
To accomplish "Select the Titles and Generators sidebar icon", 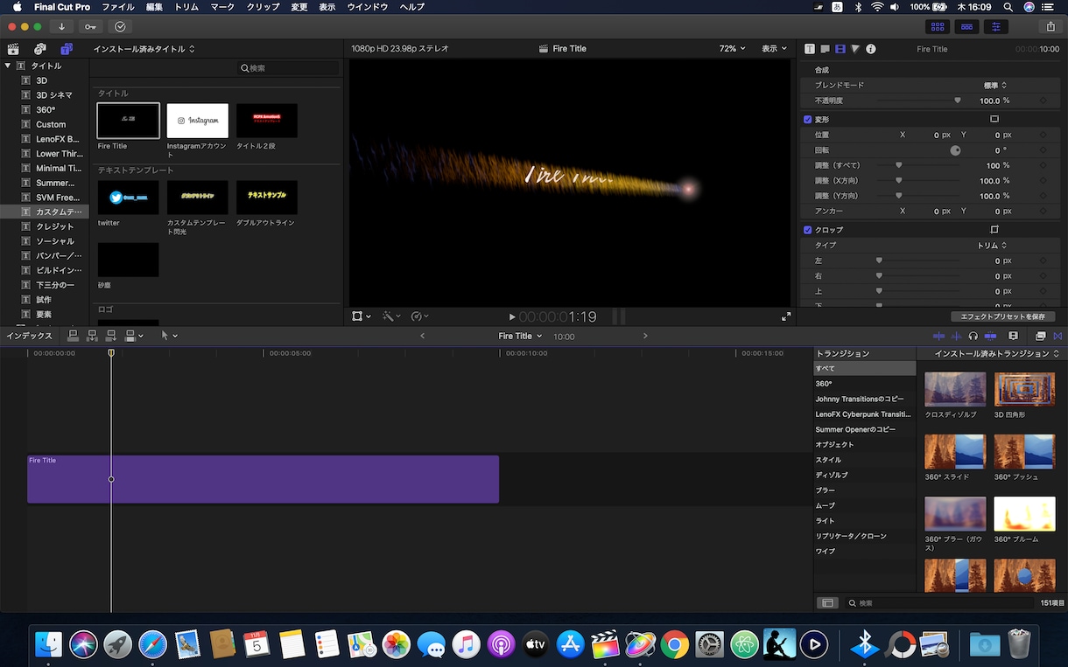I will (68, 49).
